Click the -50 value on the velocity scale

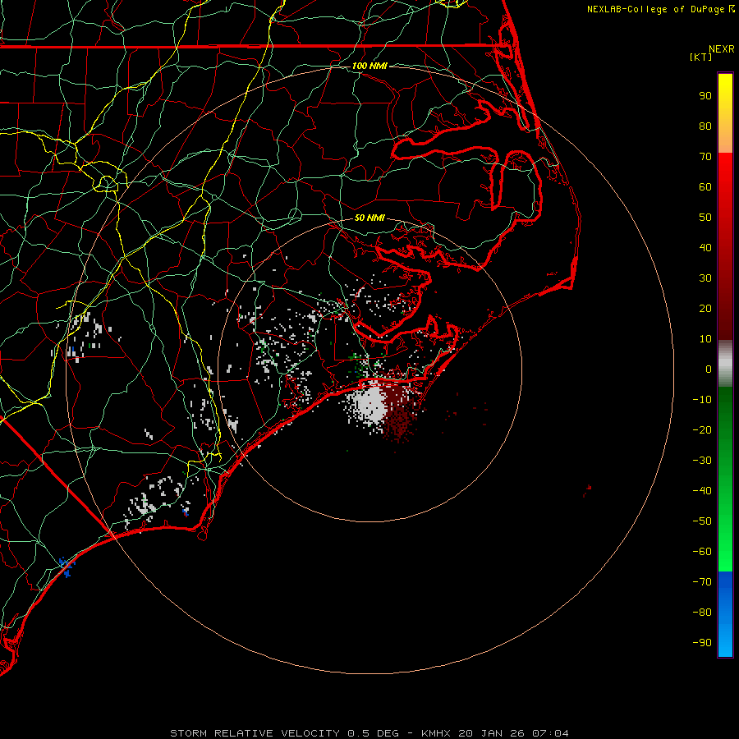click(702, 521)
